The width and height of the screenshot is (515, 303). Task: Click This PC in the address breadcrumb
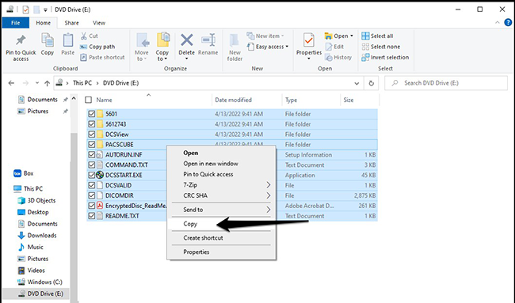point(82,83)
